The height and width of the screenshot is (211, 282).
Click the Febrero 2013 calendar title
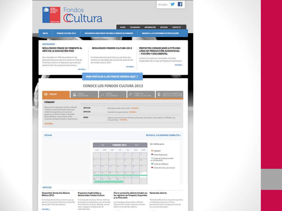120,145
